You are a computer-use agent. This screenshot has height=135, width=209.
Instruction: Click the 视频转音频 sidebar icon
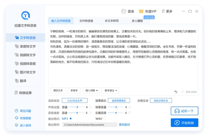(17, 64)
